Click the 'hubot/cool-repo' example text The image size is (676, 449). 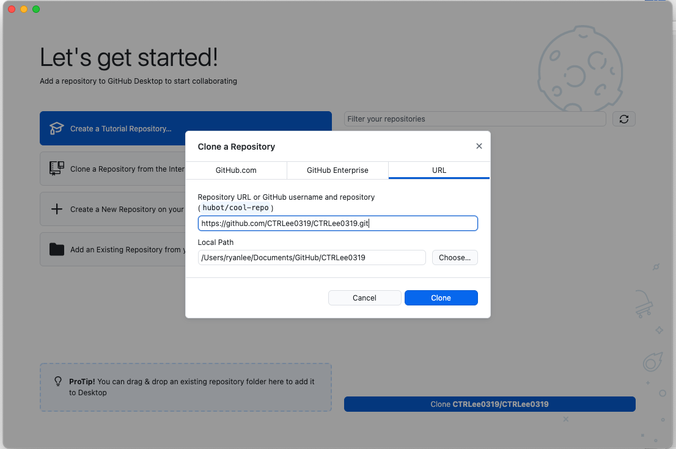point(235,208)
